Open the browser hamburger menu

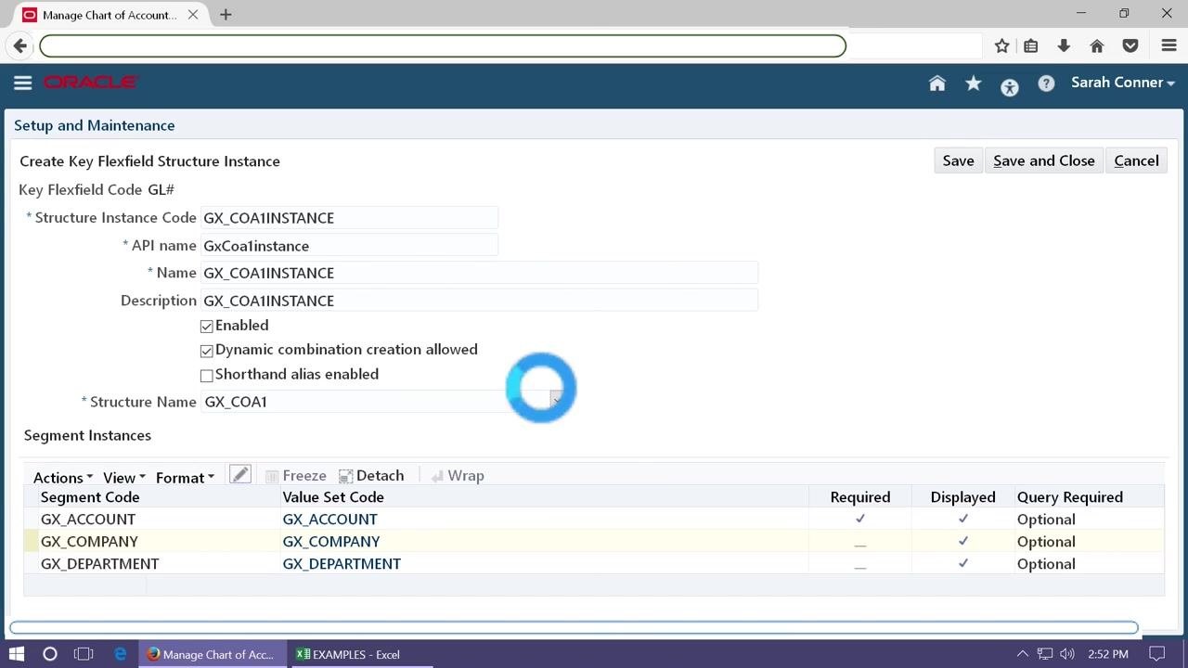tap(1169, 45)
